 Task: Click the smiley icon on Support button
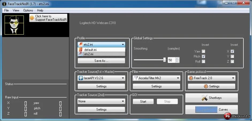(x=32, y=18)
